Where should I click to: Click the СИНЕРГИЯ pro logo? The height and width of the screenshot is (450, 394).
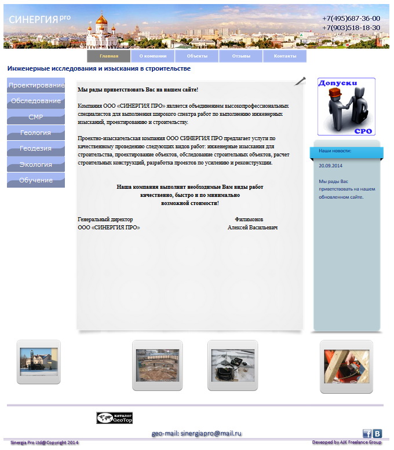(39, 19)
